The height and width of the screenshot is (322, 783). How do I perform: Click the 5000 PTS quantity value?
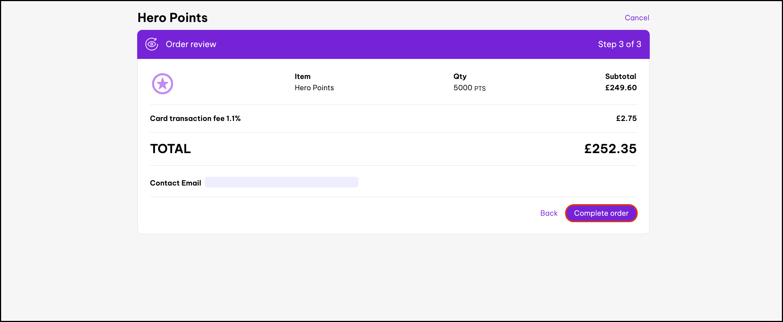click(x=469, y=88)
